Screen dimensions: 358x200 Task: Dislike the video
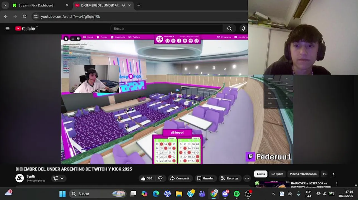[160, 178]
